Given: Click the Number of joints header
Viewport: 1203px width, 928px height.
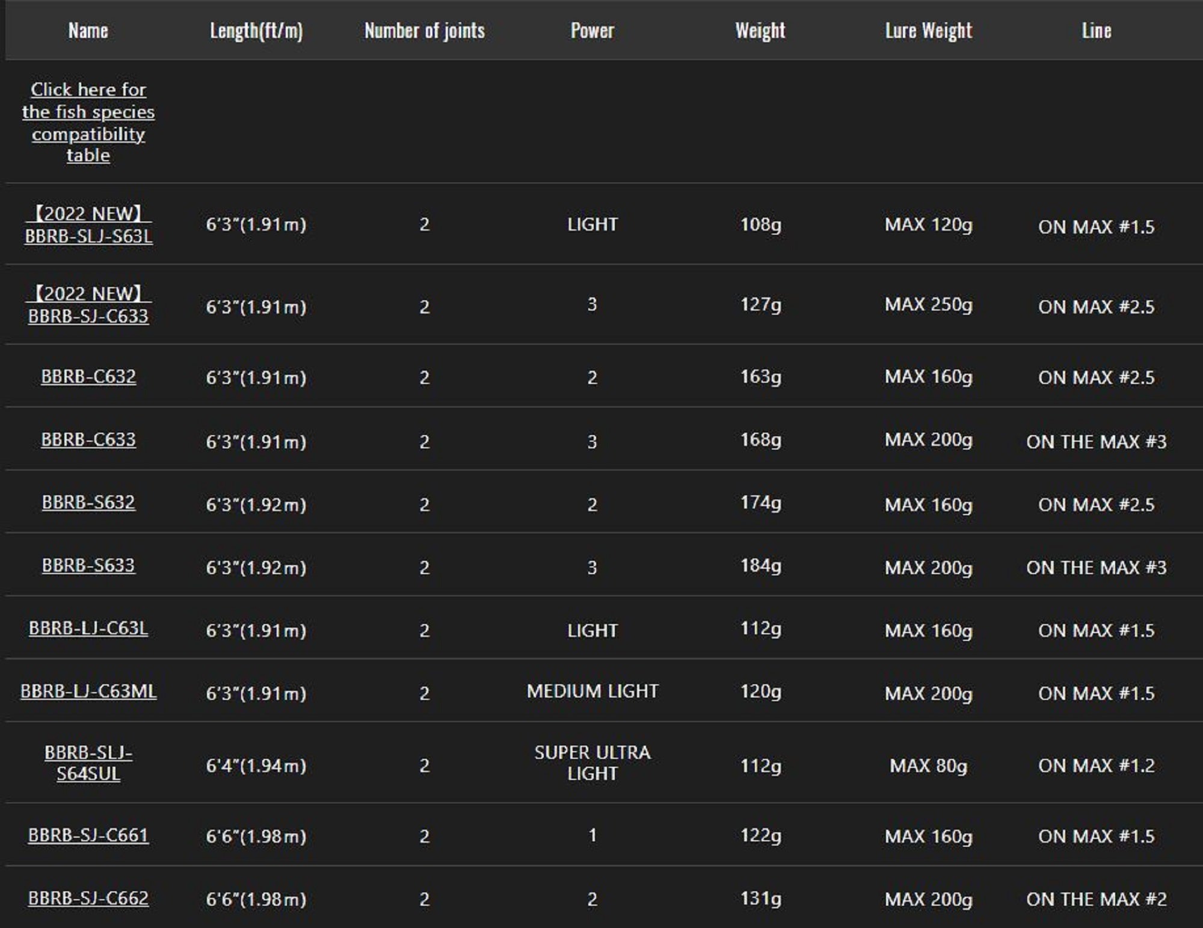Looking at the screenshot, I should (x=424, y=31).
